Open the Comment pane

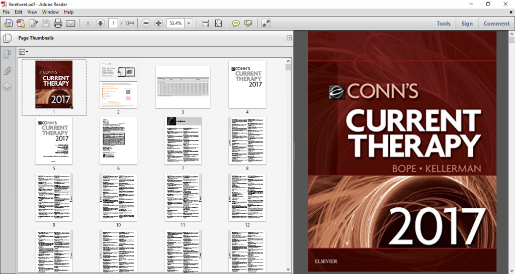coord(496,23)
